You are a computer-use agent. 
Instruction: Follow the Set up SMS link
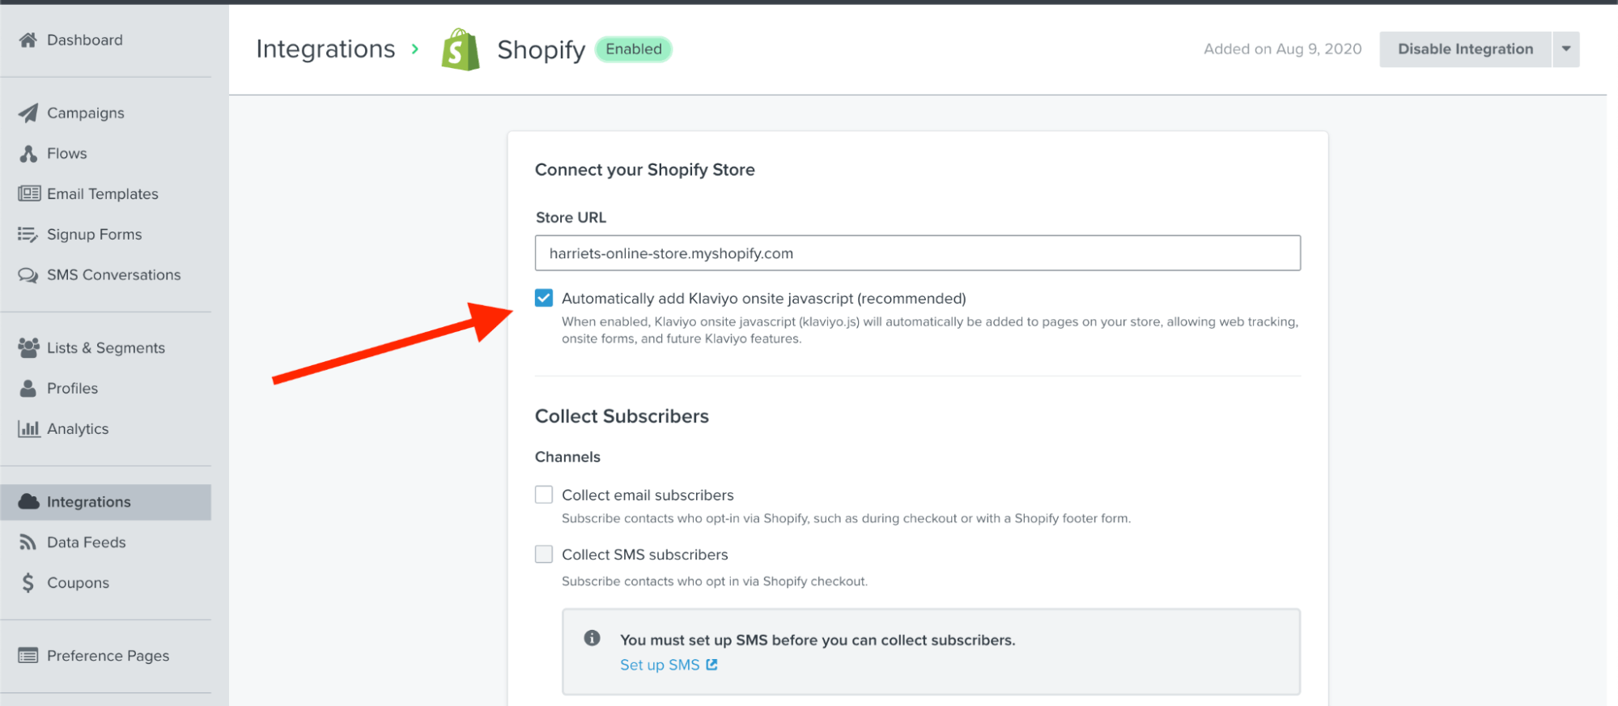tap(669, 665)
